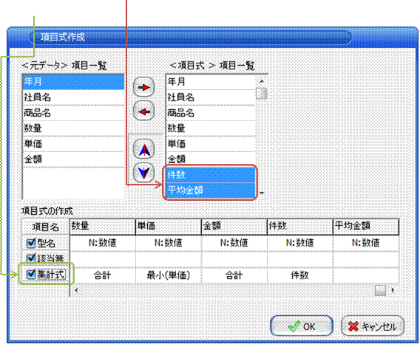Uncheck the 集計式 checkbox
420x344 pixels.
tap(31, 274)
